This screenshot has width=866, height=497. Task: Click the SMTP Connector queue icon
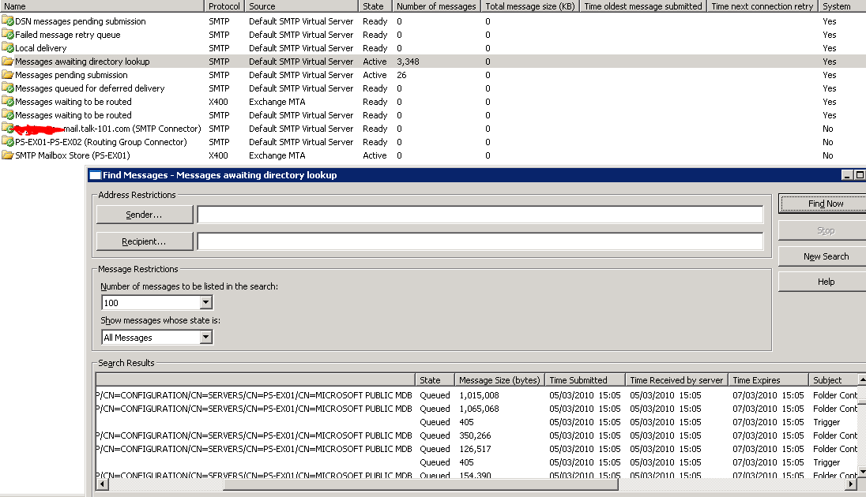(x=8, y=129)
